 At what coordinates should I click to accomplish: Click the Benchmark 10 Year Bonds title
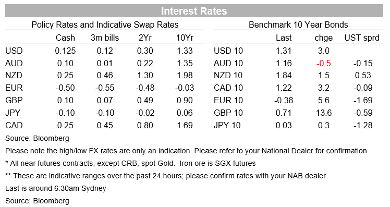coord(298,25)
